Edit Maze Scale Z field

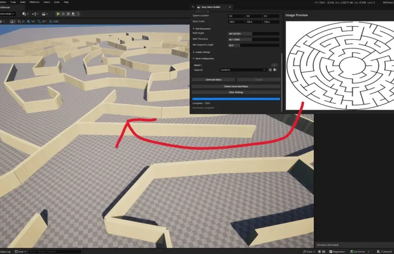(271, 22)
